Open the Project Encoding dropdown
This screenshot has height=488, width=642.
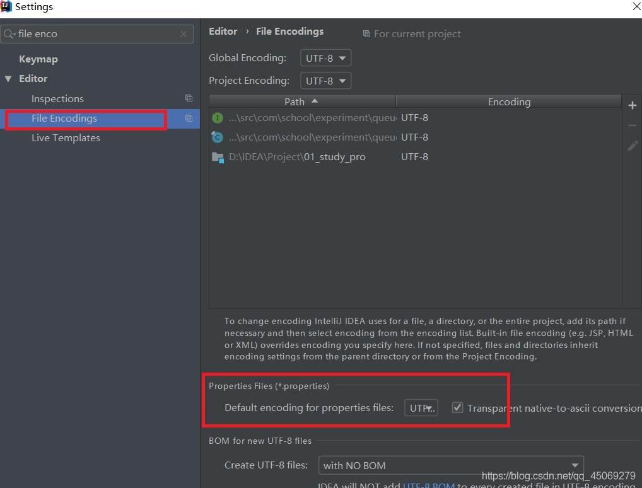coord(325,81)
